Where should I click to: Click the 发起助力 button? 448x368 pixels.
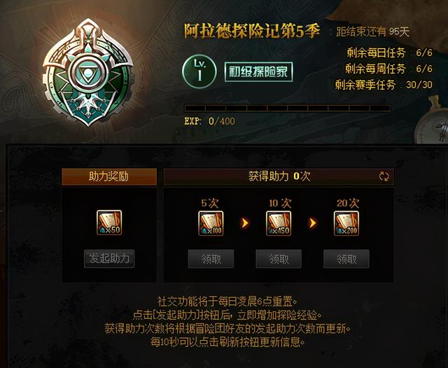[109, 259]
